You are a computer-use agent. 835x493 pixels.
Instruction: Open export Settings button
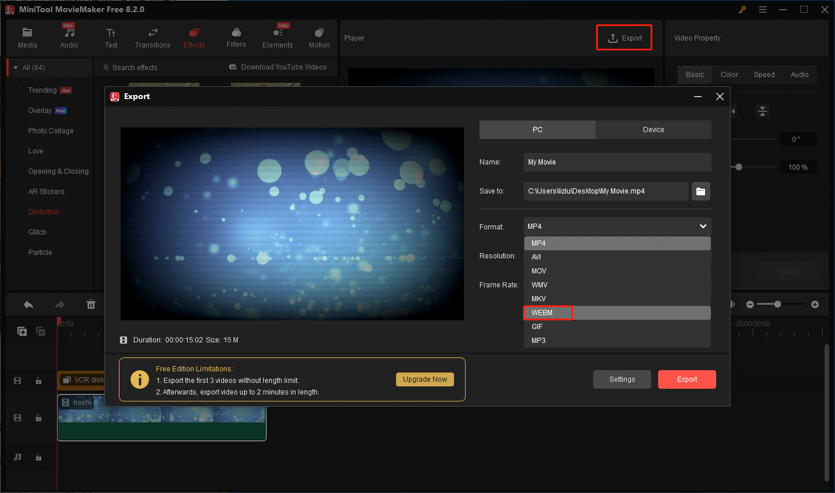point(622,379)
